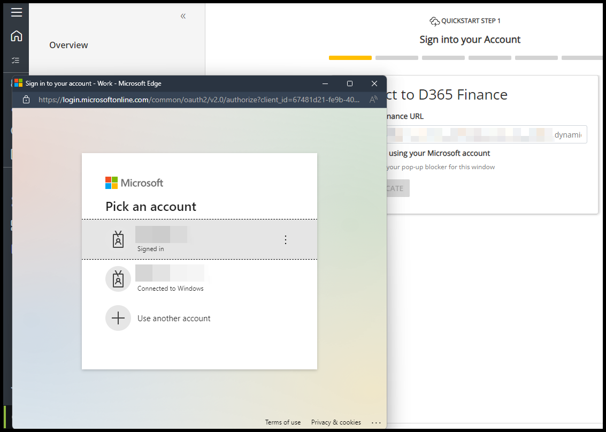The height and width of the screenshot is (432, 606).
Task: Expand the ellipsis menu in sign-in footer
Action: (x=376, y=422)
